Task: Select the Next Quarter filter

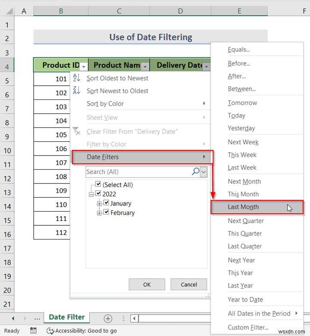Action: pos(246,221)
